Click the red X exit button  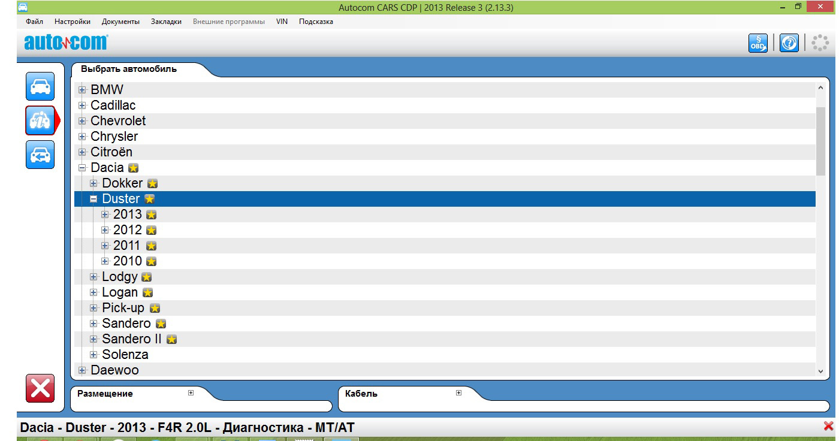40,388
